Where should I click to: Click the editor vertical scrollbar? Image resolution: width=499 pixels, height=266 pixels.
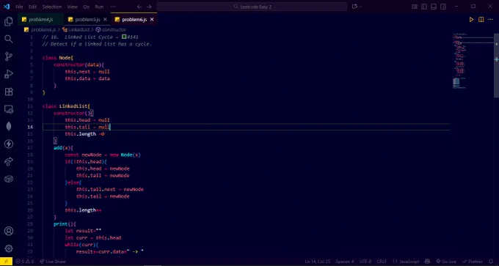tap(497, 65)
